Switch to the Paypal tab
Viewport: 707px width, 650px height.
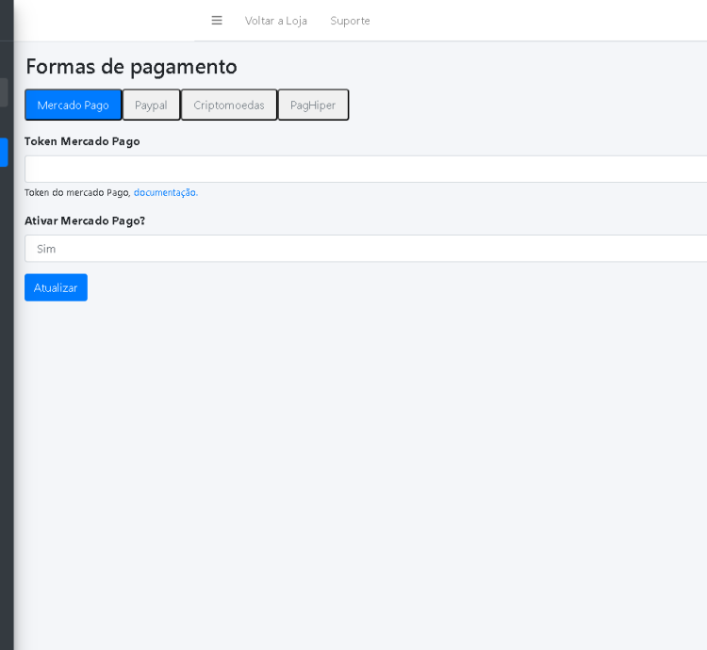pos(151,105)
